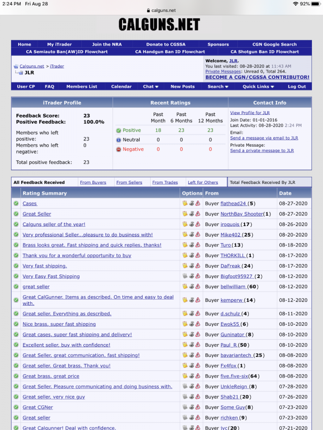Click the CALGUNS.NET logo

[x=159, y=24]
